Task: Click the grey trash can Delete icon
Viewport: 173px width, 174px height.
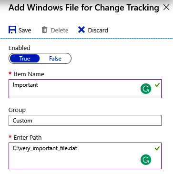Action: [44, 30]
